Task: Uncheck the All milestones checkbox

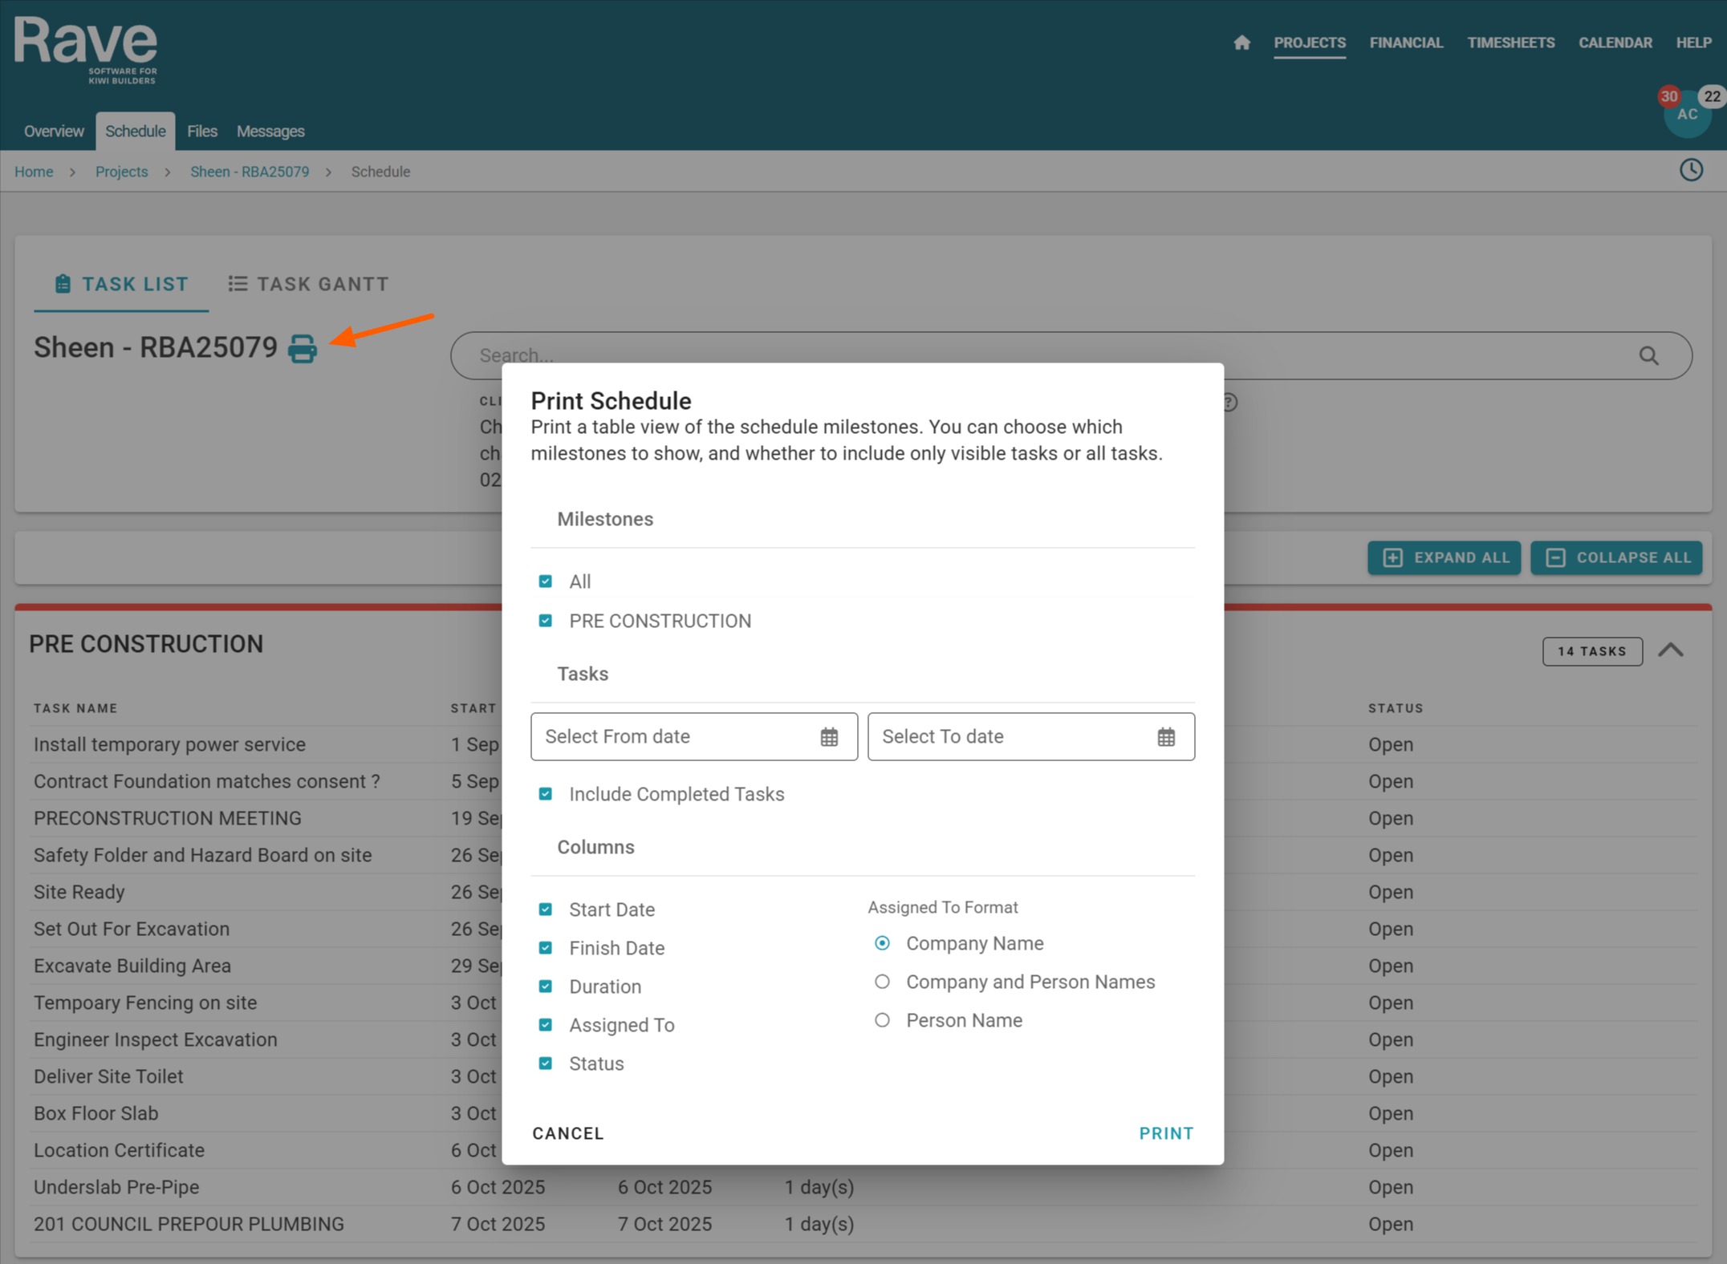Action: pos(546,581)
